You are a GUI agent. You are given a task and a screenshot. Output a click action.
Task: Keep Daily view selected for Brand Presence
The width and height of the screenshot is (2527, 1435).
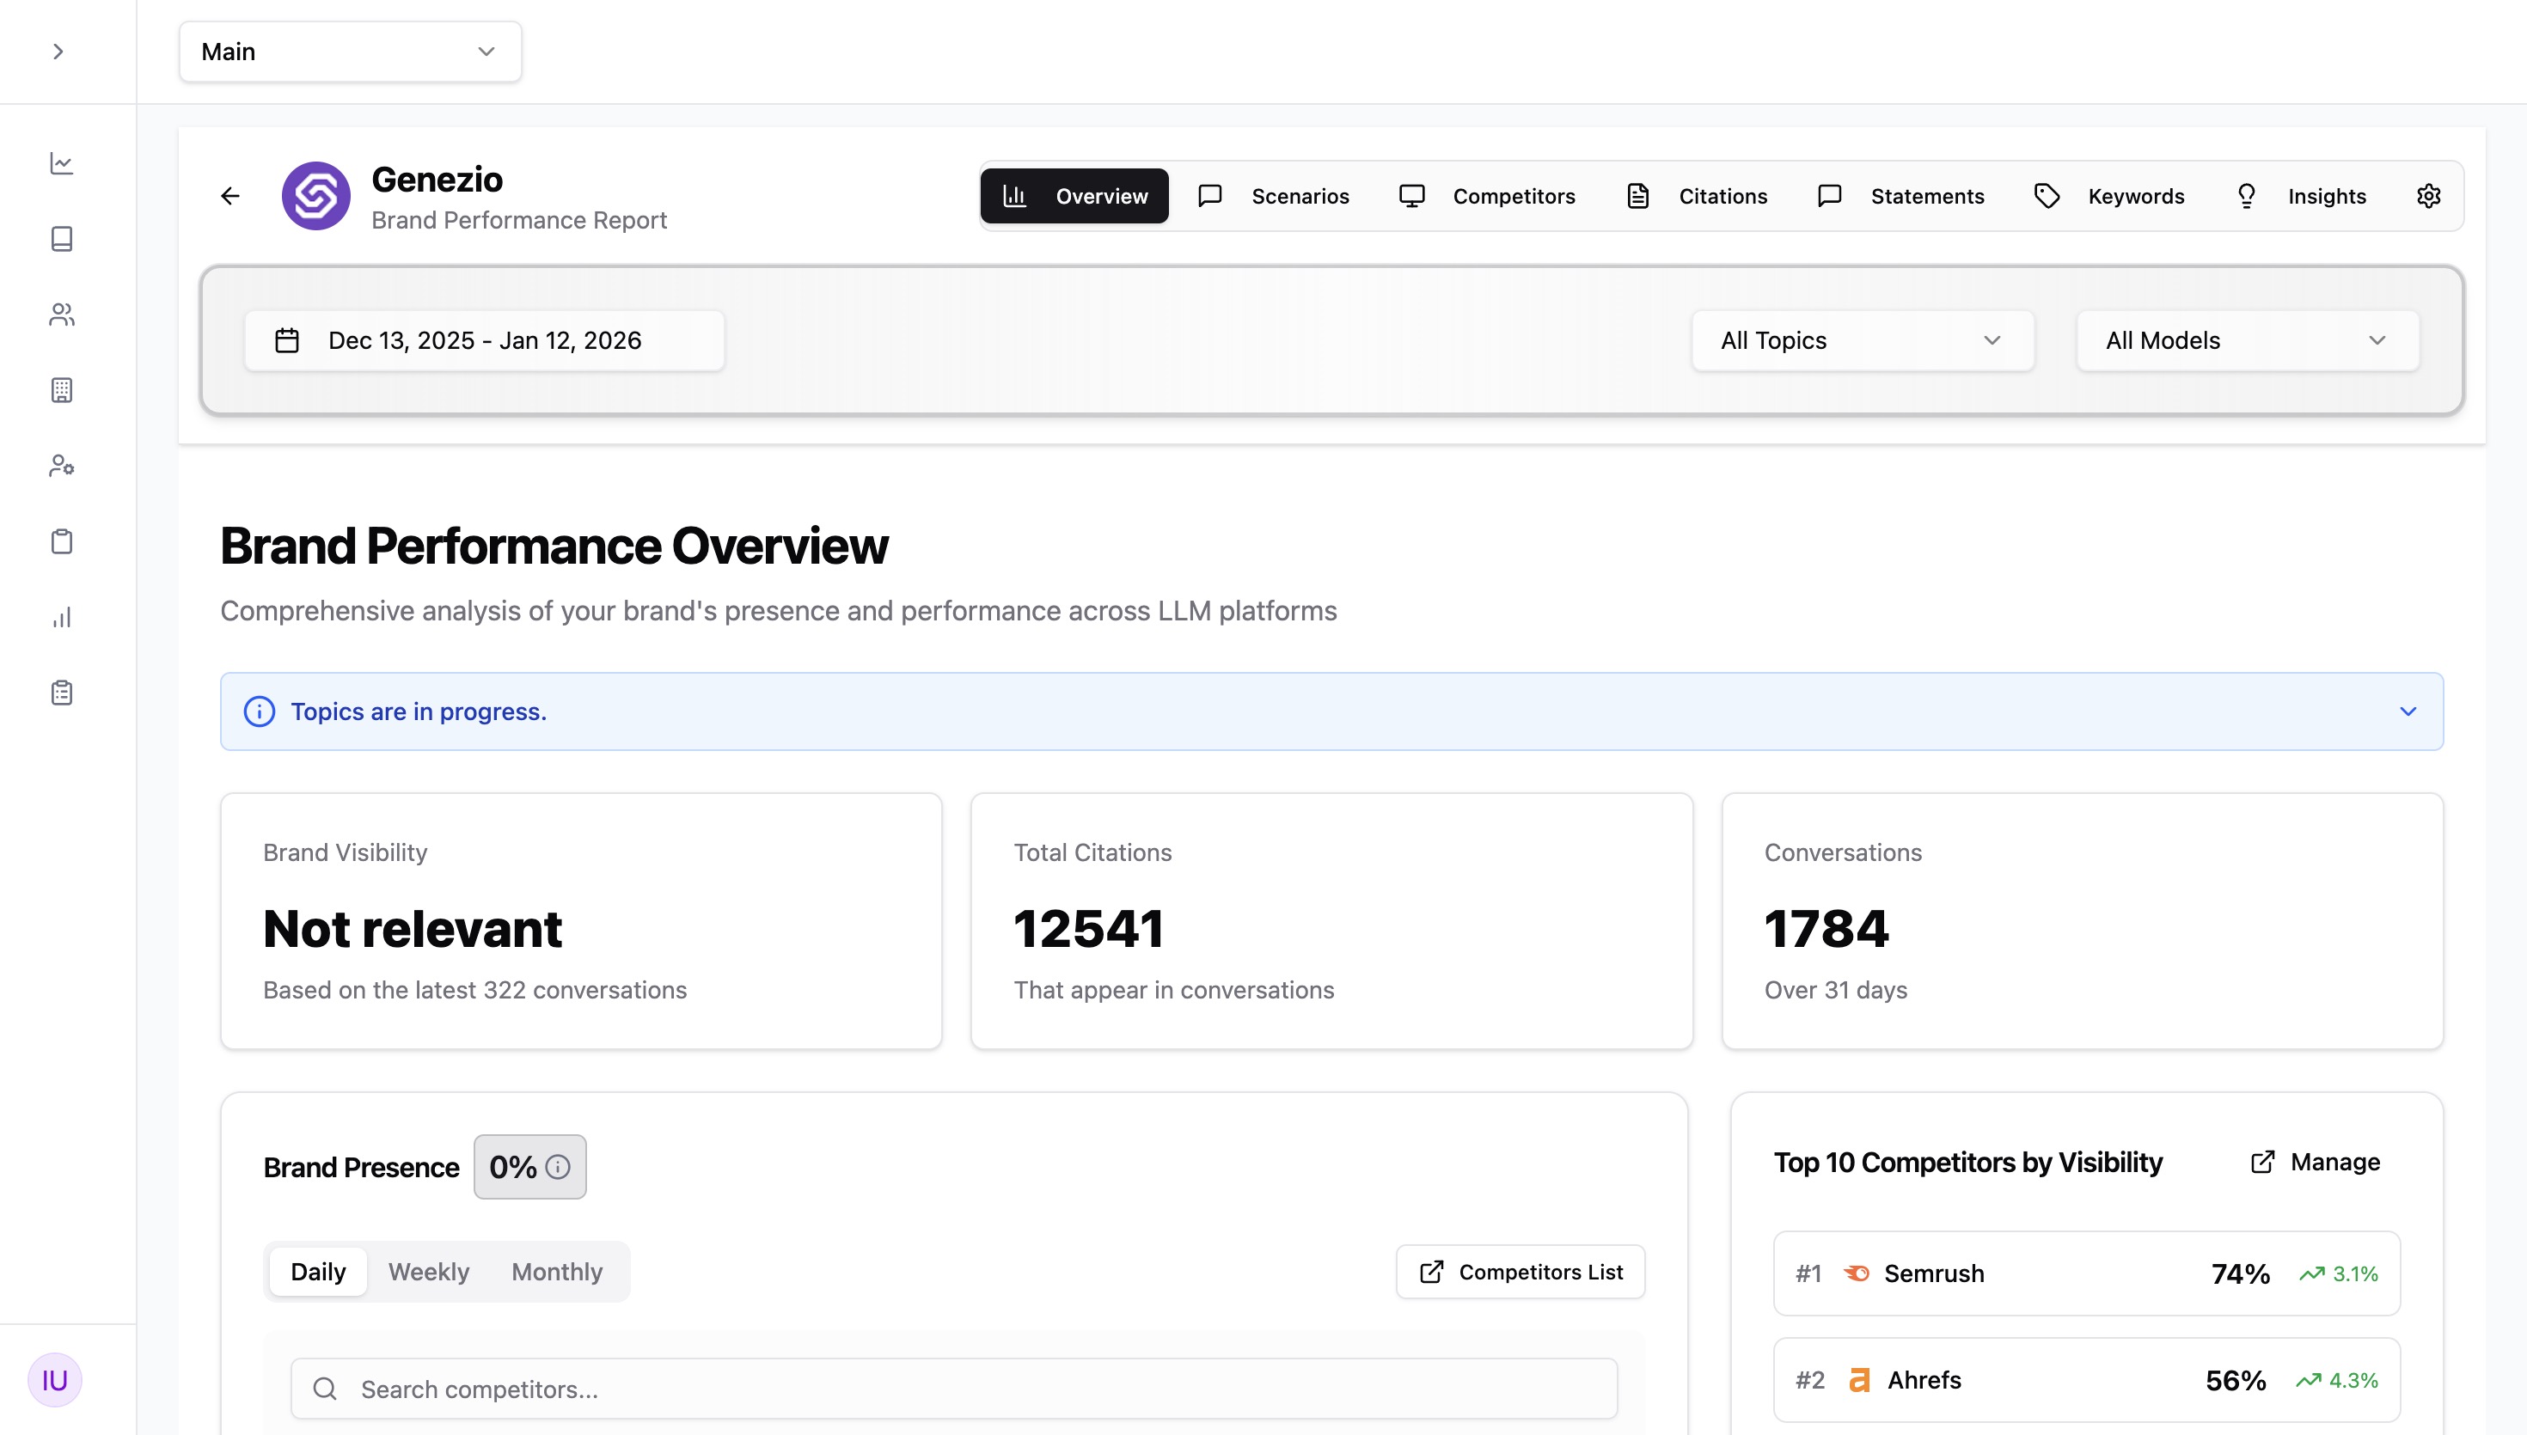click(x=317, y=1272)
